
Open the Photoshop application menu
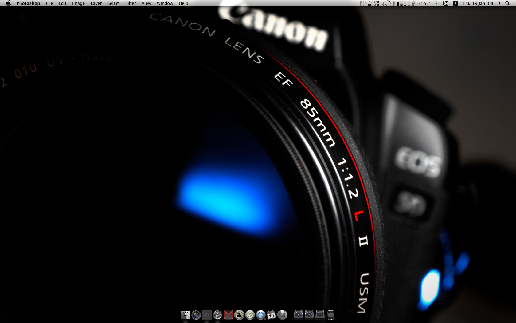(28, 3)
